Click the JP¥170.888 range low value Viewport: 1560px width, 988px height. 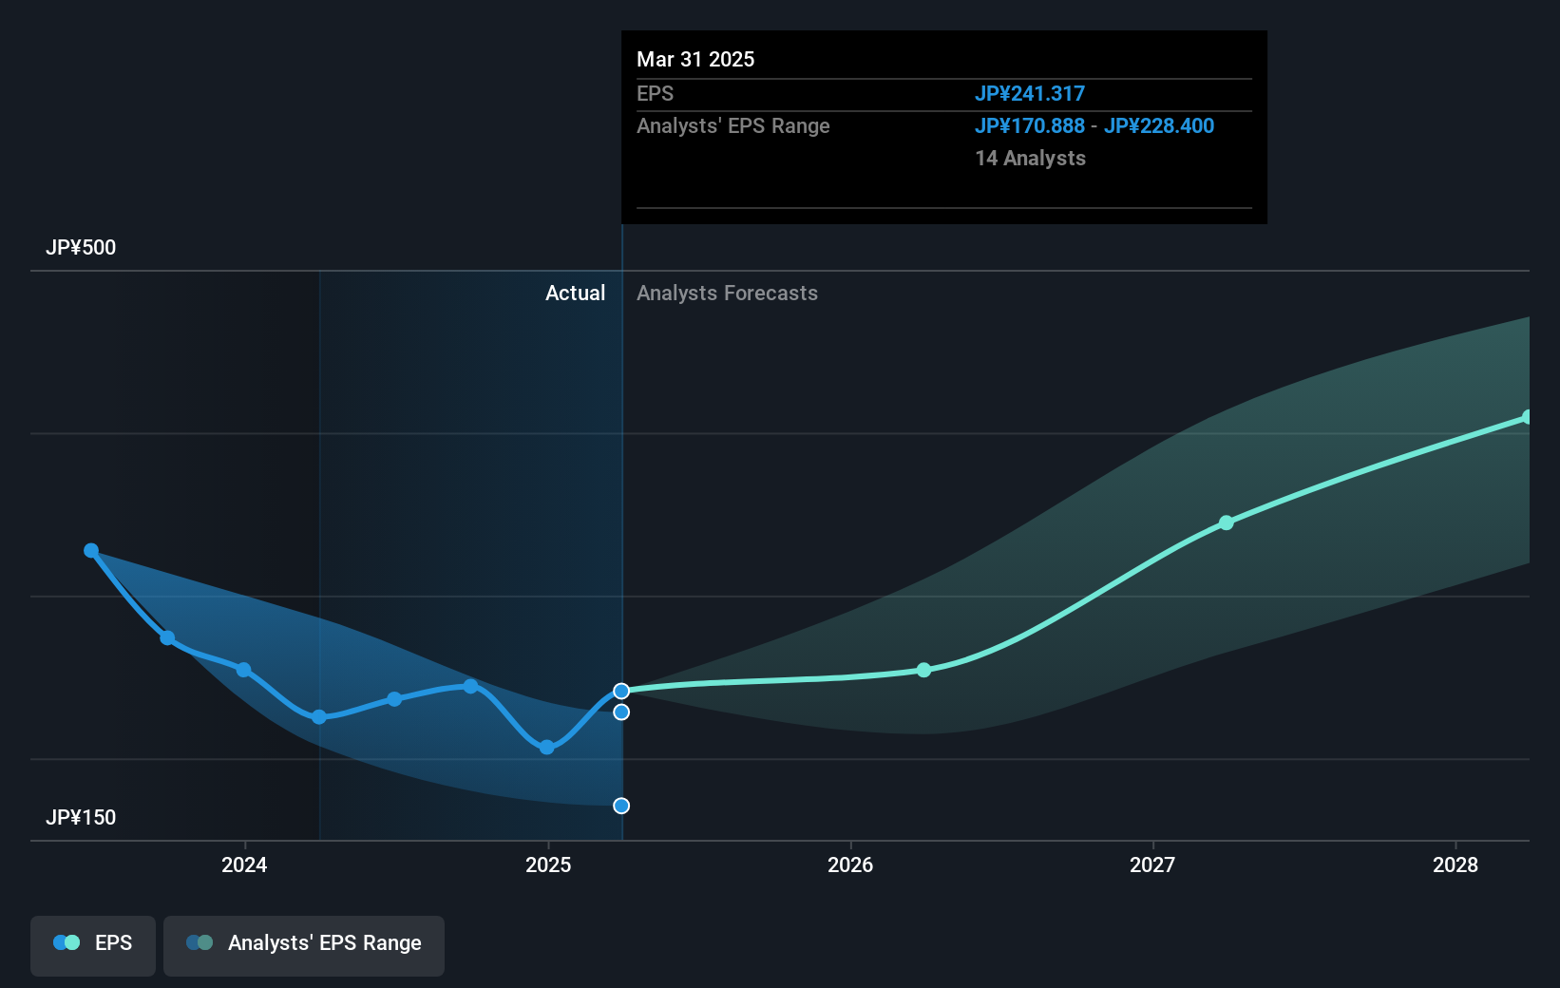point(1030,126)
